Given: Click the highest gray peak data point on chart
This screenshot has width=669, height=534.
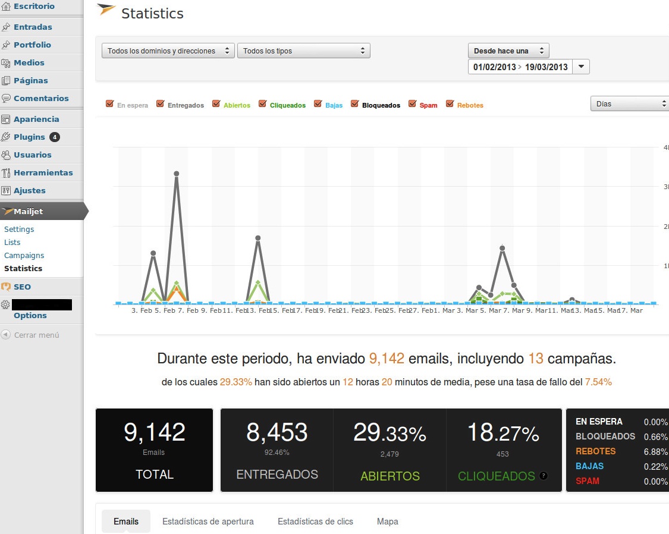Looking at the screenshot, I should pos(176,174).
